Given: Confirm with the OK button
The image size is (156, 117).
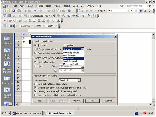Looking at the screenshot, I should (92, 101).
